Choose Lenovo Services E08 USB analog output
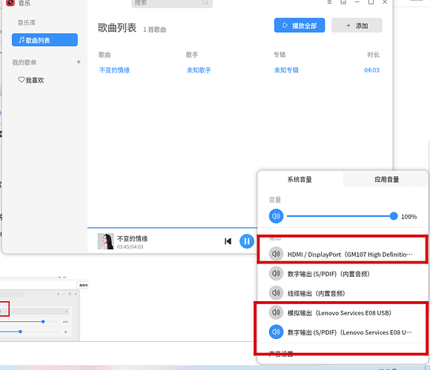Viewport: 430px width, 370px height. click(x=342, y=312)
